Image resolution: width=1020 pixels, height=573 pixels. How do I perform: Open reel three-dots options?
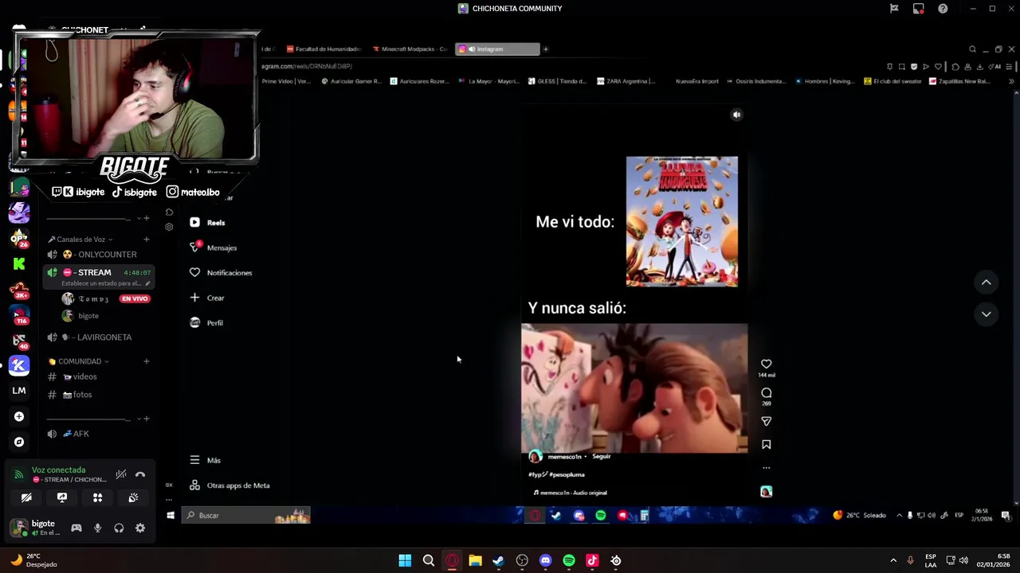point(767,468)
